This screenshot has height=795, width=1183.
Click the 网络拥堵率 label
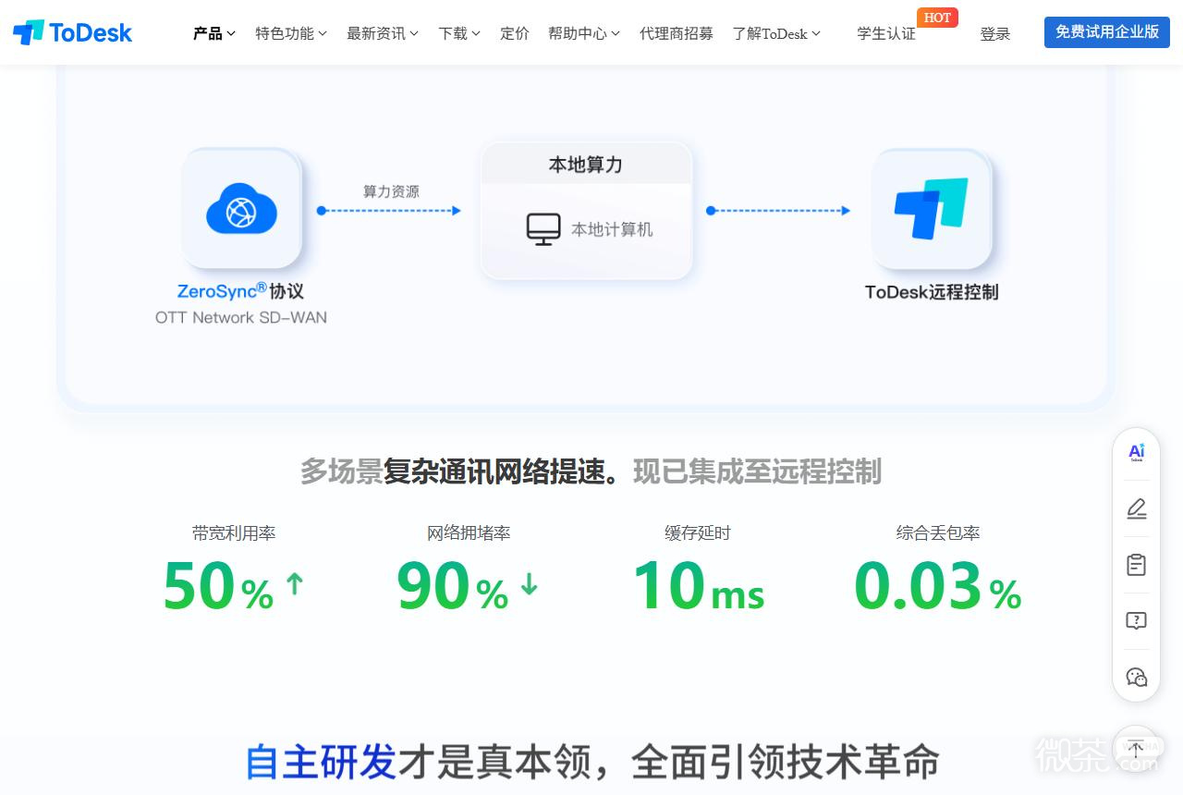tap(469, 532)
